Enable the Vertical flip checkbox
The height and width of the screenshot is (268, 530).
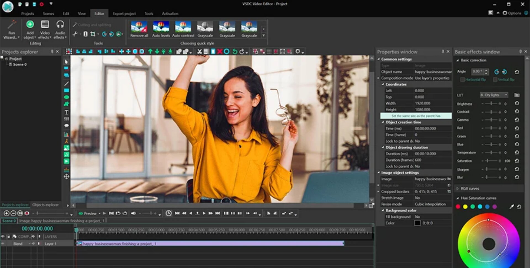[x=495, y=80]
